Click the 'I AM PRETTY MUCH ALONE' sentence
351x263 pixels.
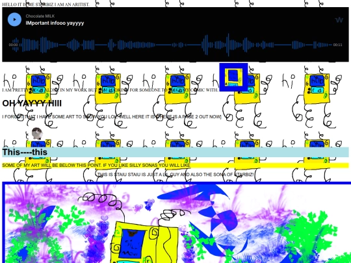pyautogui.click(x=110, y=90)
